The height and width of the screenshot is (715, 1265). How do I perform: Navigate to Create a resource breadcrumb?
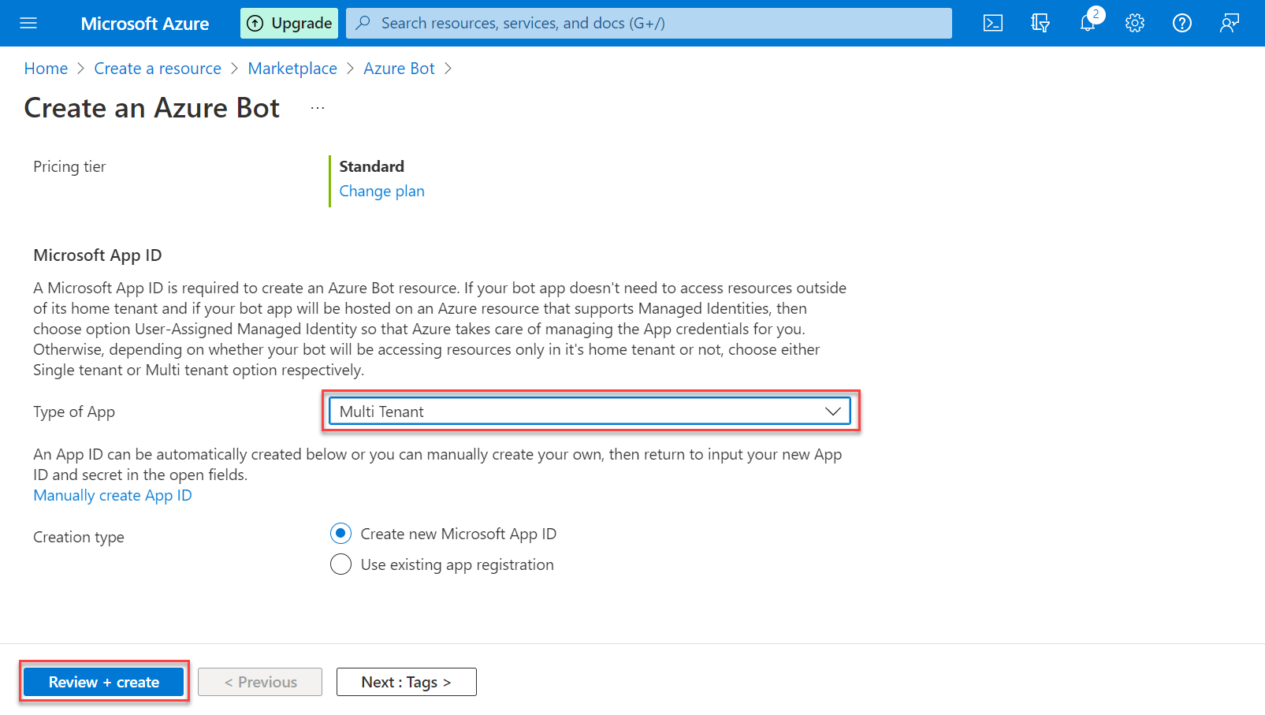[x=158, y=69]
